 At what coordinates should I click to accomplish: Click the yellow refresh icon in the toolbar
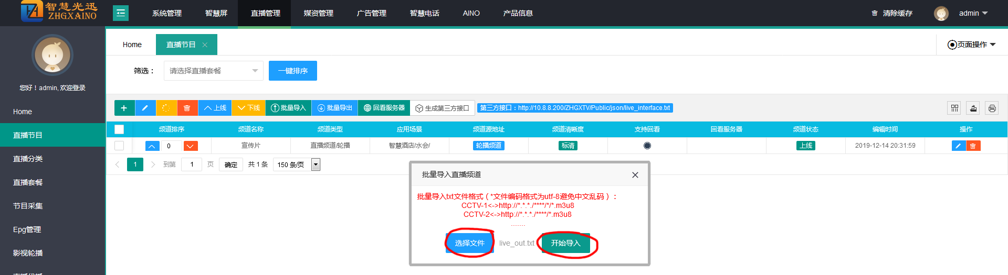tap(166, 108)
